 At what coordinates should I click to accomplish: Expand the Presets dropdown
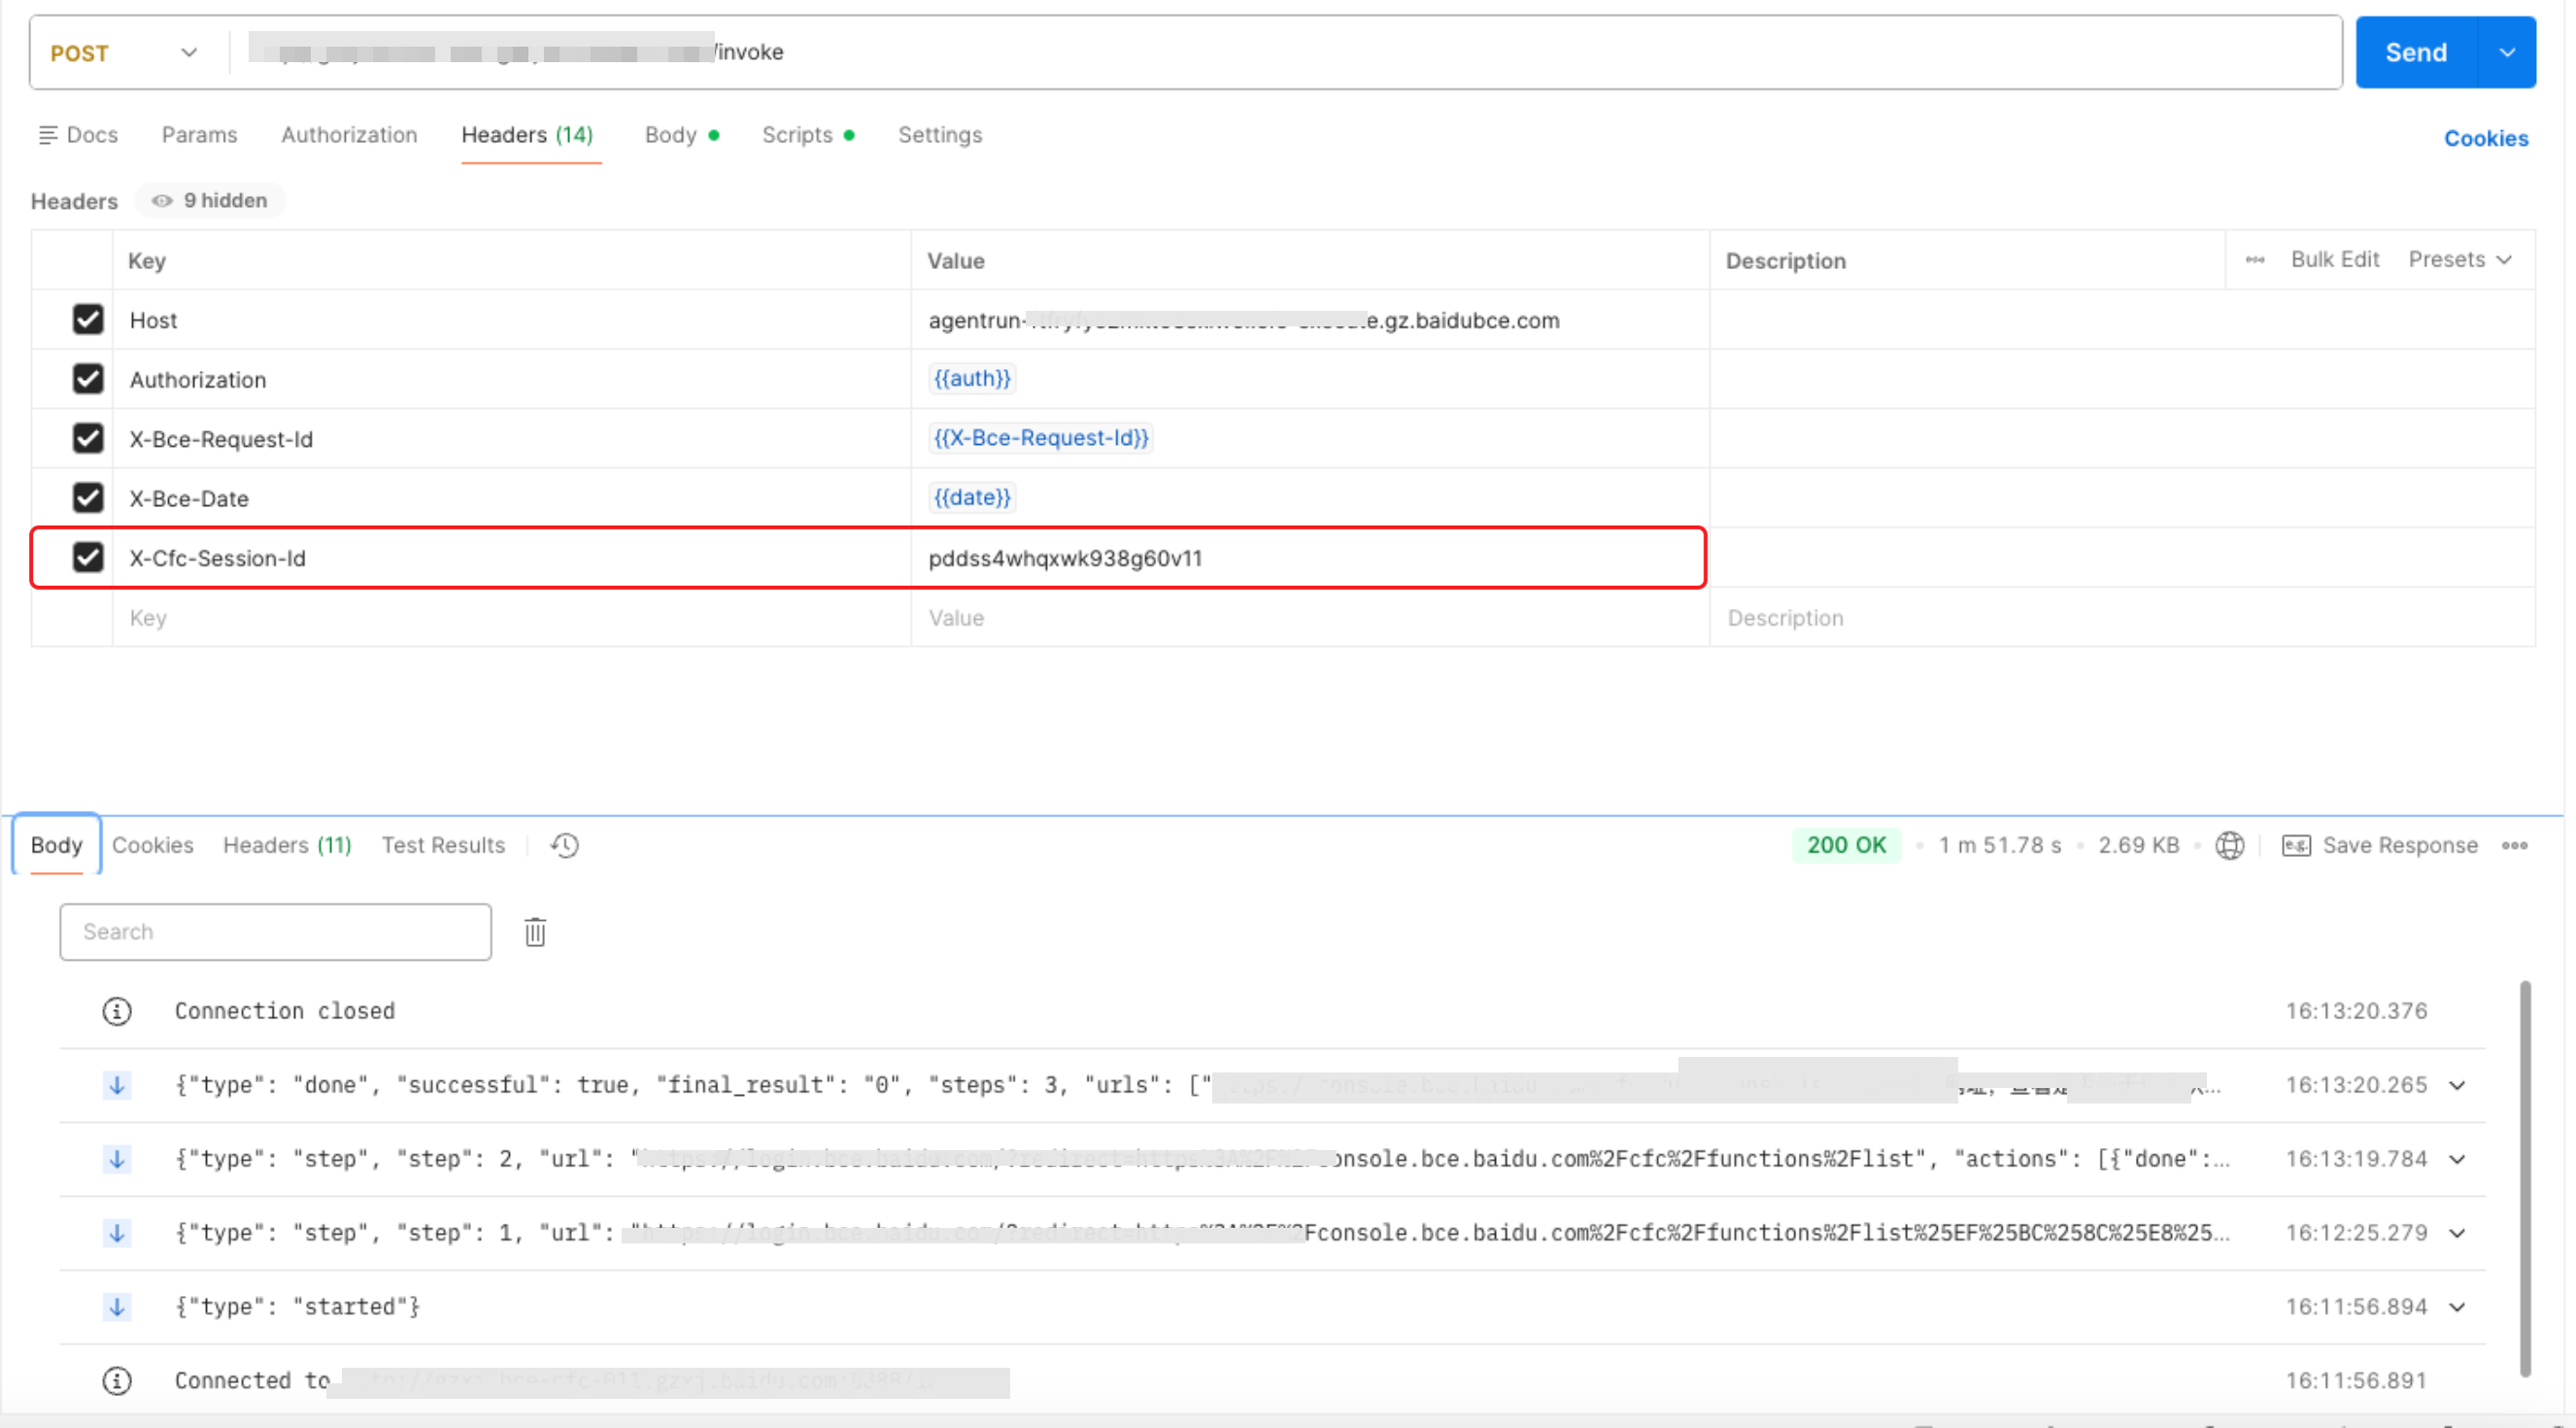(2459, 260)
